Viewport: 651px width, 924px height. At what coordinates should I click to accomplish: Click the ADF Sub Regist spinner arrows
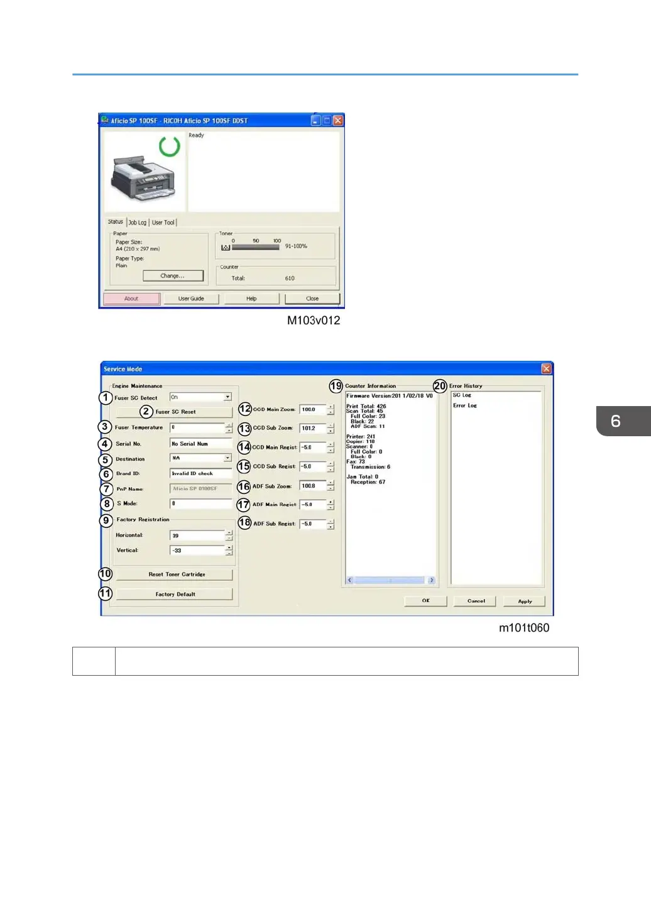331,524
